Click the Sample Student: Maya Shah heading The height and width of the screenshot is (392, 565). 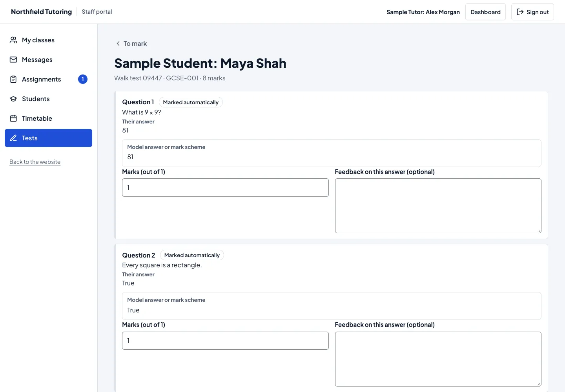[x=200, y=63]
